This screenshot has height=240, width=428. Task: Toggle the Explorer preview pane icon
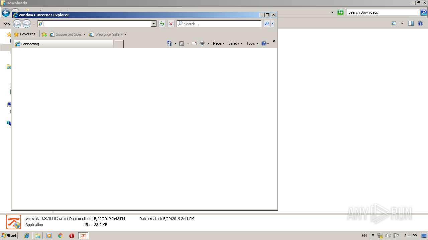pyautogui.click(x=411, y=23)
